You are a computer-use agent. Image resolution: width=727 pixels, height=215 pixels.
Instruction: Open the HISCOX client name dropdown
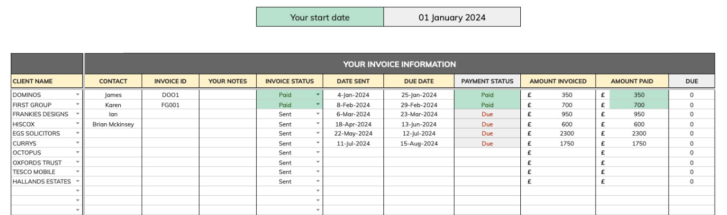[x=77, y=124]
